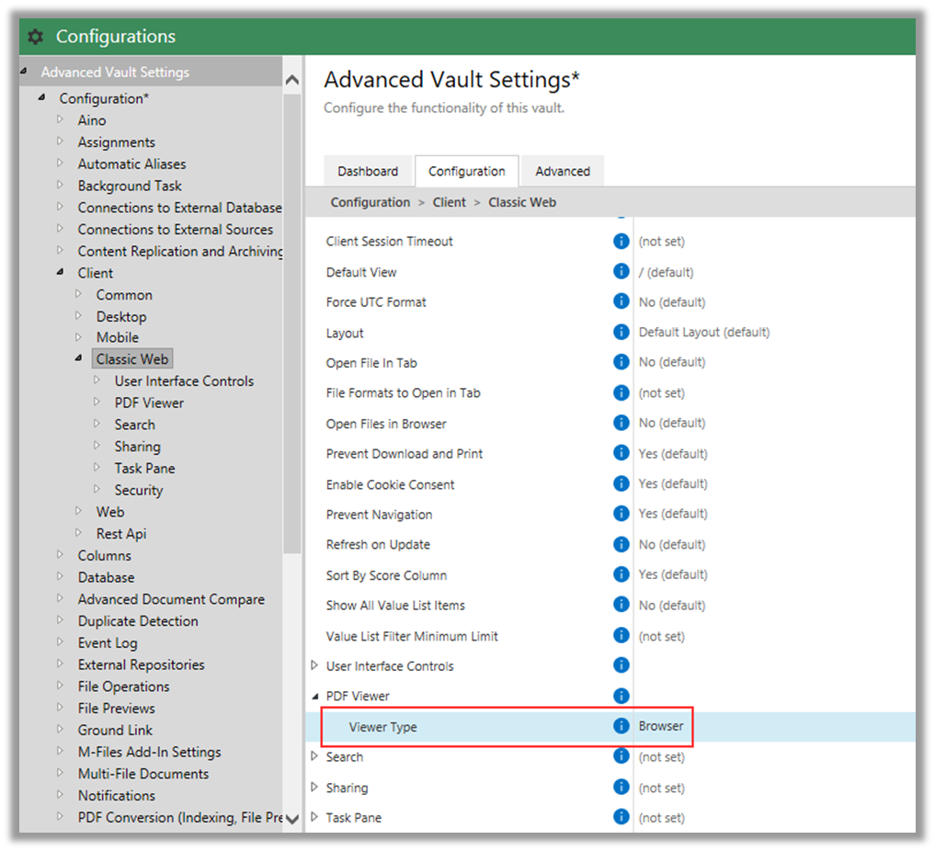935x851 pixels.
Task: Show info for Force UTC Format
Action: [621, 301]
